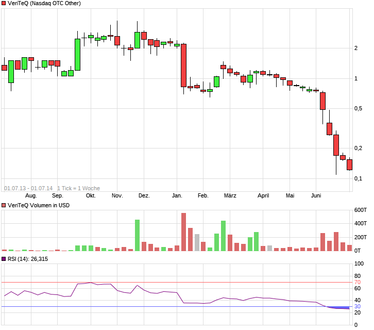Click the Aug. month axis label
374x330 pixels.
click(31, 196)
